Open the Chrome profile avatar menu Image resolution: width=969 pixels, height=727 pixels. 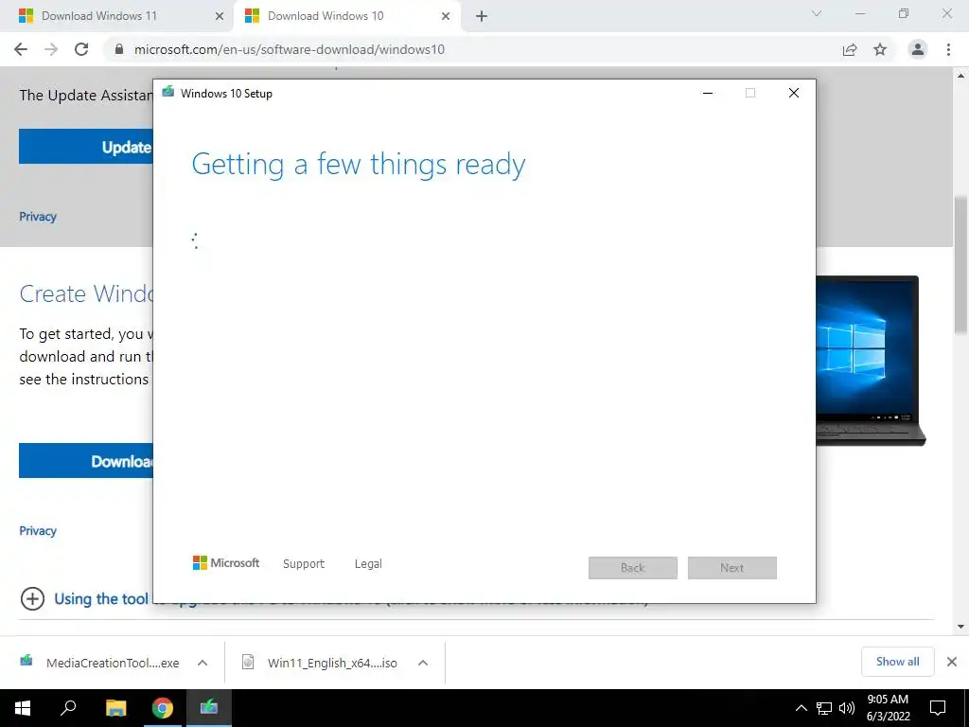pyautogui.click(x=918, y=49)
